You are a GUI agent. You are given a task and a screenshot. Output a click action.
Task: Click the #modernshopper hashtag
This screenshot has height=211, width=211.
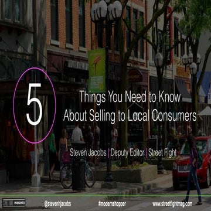[x=112, y=204]
